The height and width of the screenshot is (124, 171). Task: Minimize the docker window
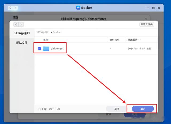point(148,8)
